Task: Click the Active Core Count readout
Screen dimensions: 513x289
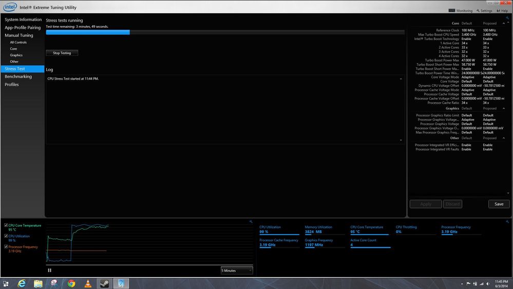Action: pos(370,243)
